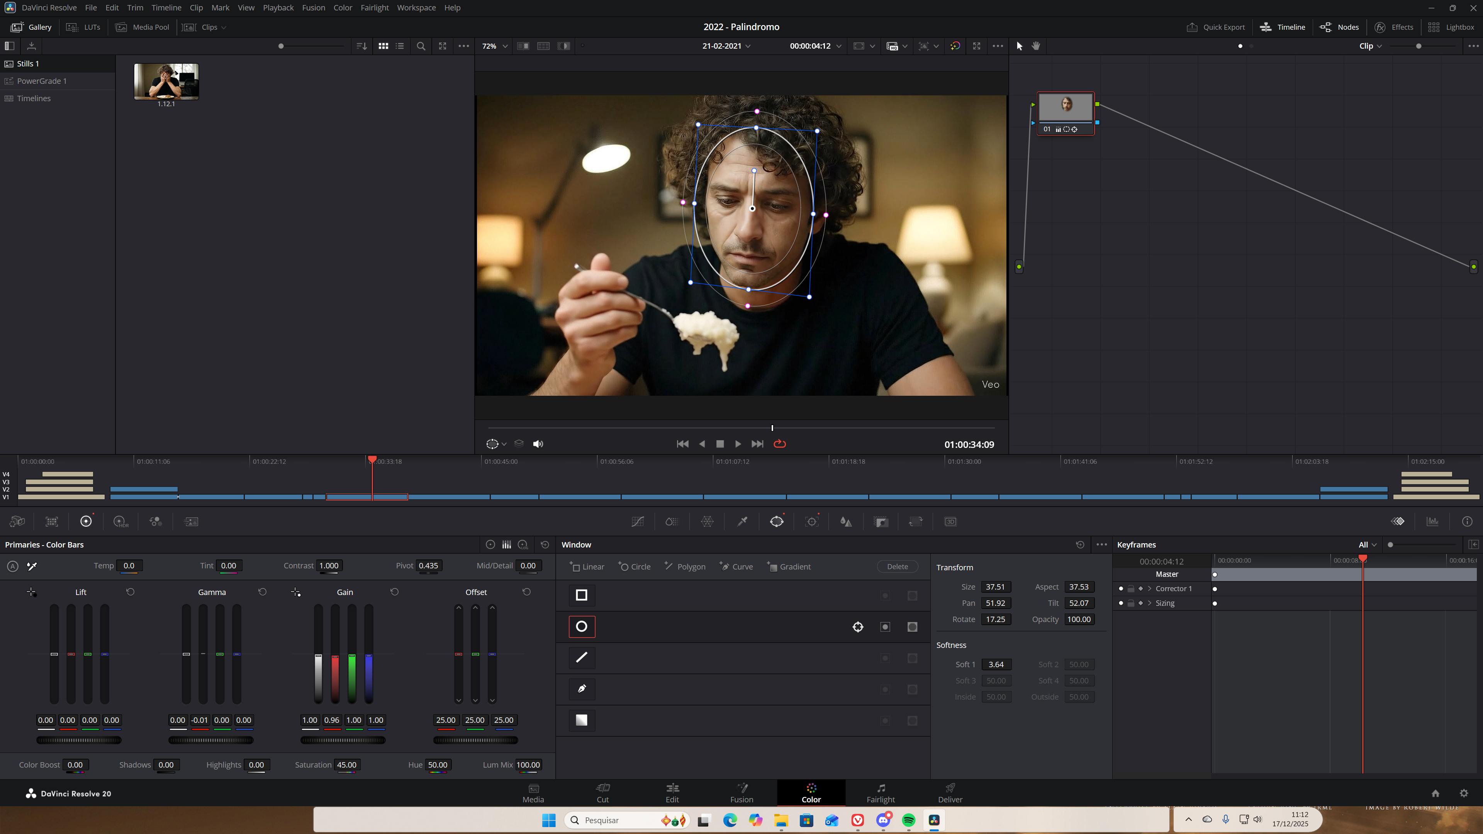Screen dimensions: 1483x834
Task: Select the hand pan tool
Action: tap(1036, 46)
